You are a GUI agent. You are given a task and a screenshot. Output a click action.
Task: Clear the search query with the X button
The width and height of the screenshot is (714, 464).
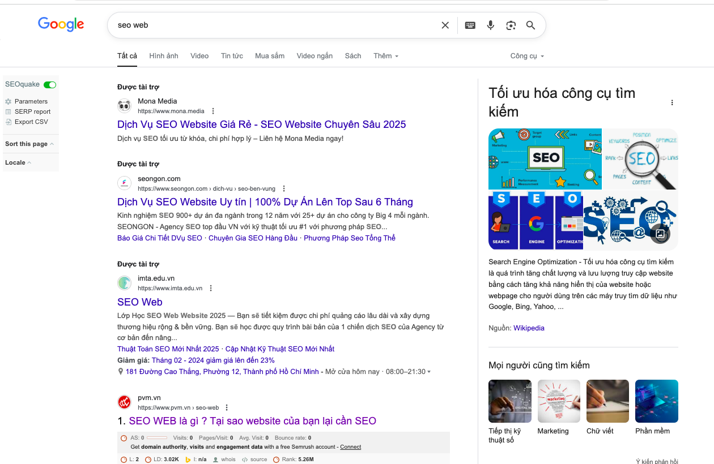[x=445, y=25]
